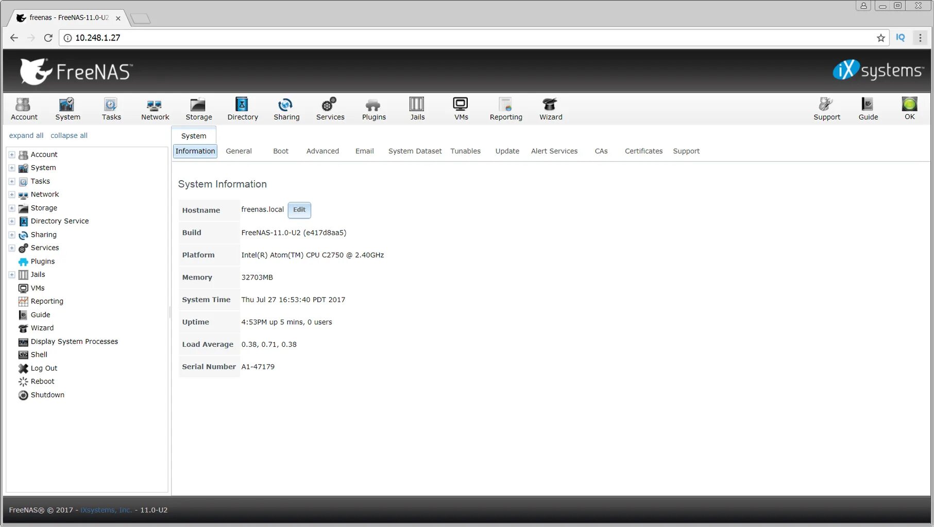Expand the Network tree node
Screen dimensions: 934x527
pos(12,195)
